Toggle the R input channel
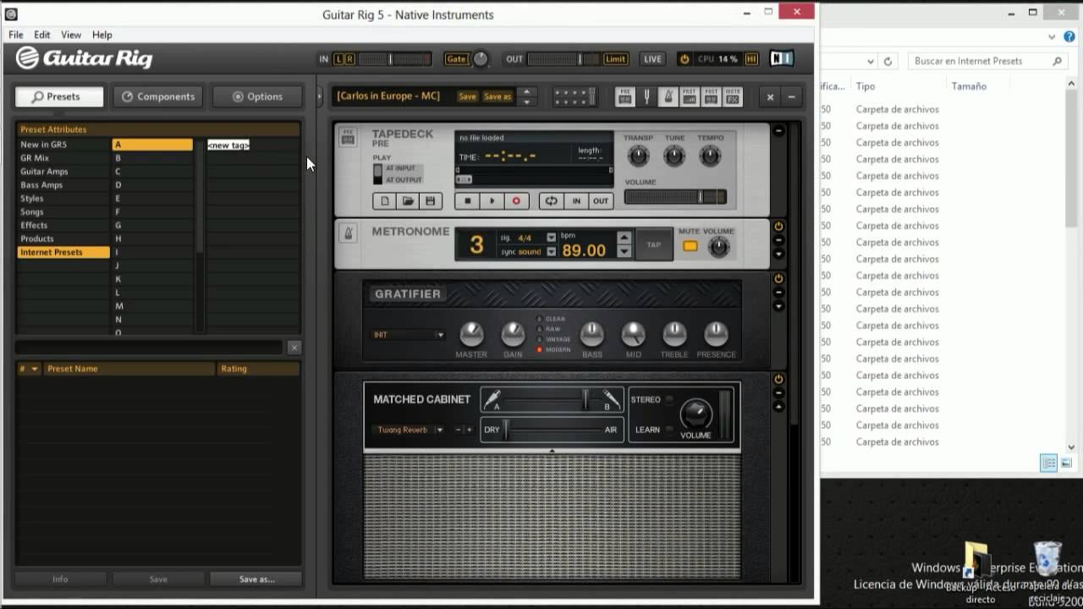 349,59
